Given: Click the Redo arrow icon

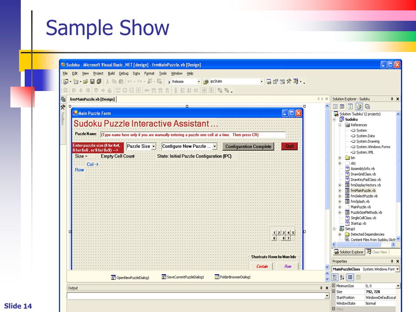Looking at the screenshot, I should (140, 81).
